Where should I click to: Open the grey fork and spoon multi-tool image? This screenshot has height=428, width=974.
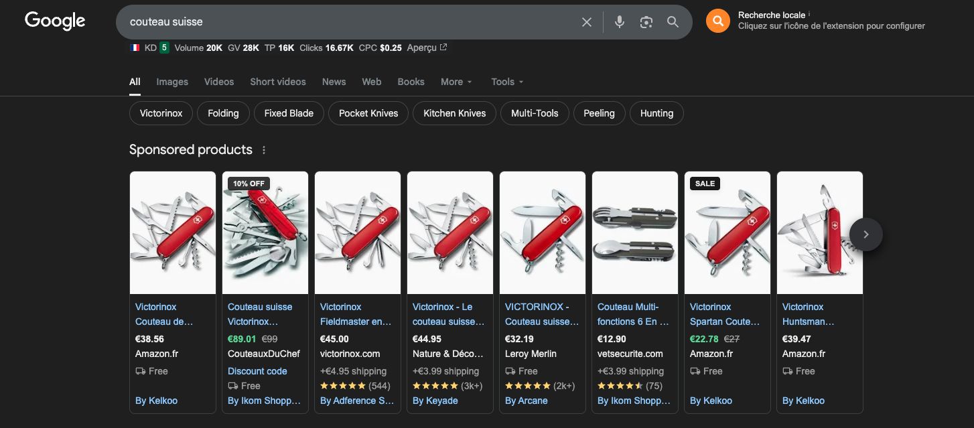click(635, 233)
